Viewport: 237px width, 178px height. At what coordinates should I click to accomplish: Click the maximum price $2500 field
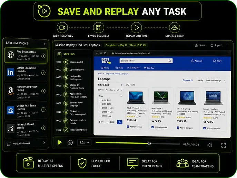point(112,122)
